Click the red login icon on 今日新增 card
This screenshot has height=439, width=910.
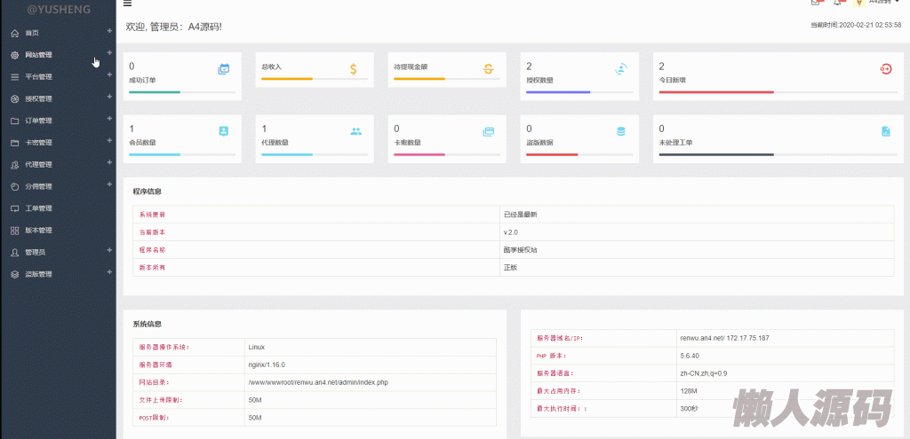pyautogui.click(x=885, y=68)
